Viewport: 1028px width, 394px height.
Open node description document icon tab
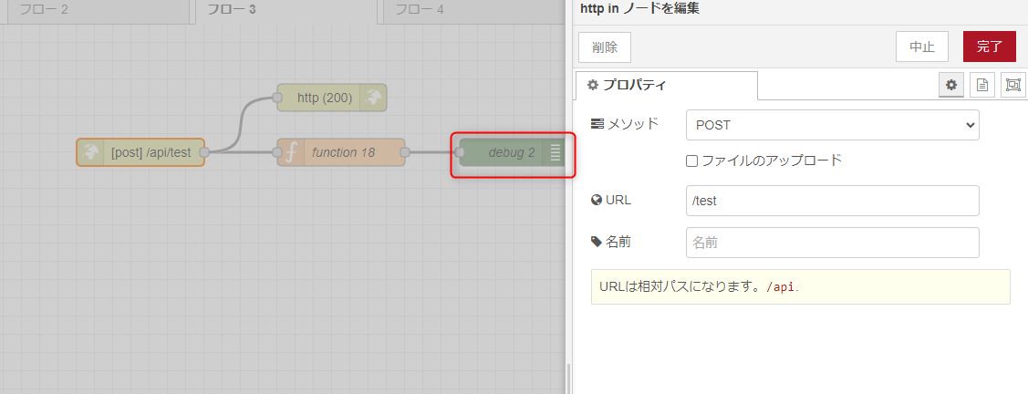[x=982, y=85]
